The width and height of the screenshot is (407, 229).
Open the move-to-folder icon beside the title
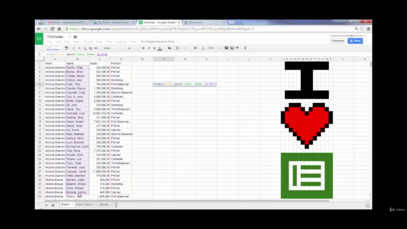[75, 37]
